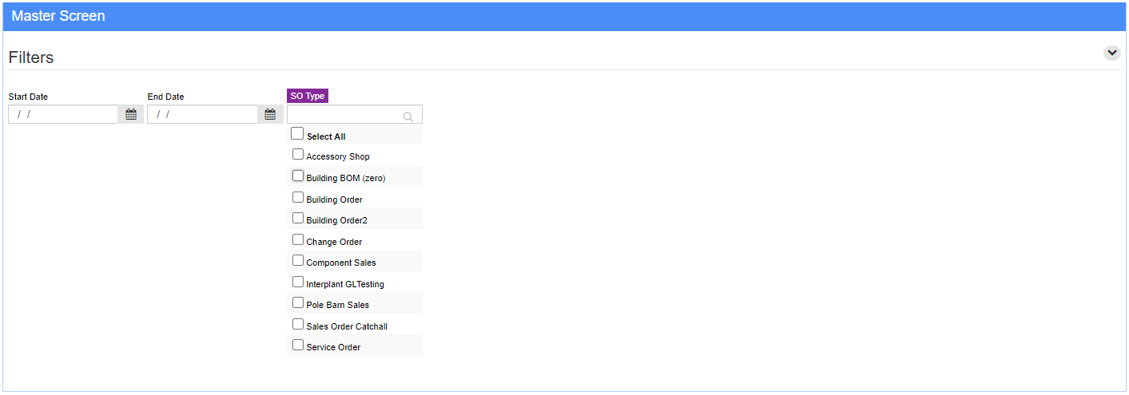Click the Master Screen title bar
Viewport: 1129px width, 395px height.
pyautogui.click(x=564, y=16)
